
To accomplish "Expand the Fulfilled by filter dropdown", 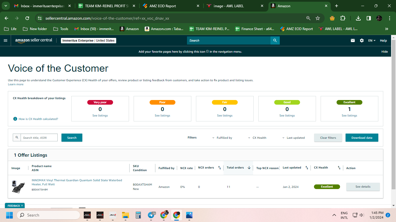I will (222, 138).
